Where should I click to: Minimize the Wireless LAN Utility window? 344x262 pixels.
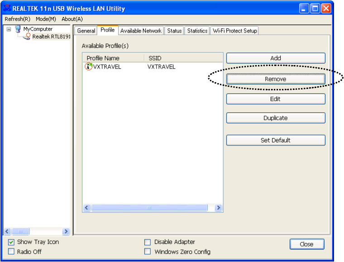click(304, 9)
